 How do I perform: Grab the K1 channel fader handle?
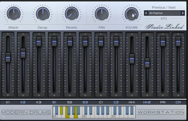8,57
